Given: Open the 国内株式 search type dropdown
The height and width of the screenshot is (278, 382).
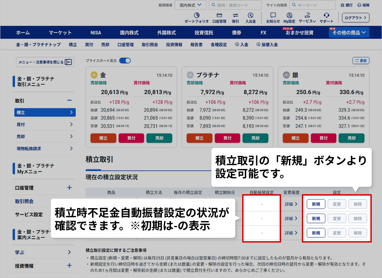Looking at the screenshot, I should [x=191, y=5].
